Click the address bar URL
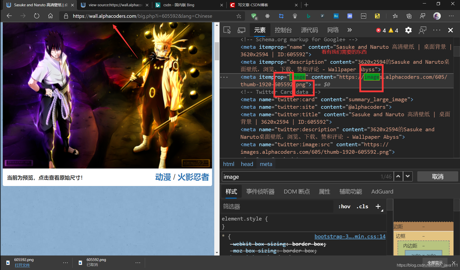Image resolution: width=460 pixels, height=270 pixels. pyautogui.click(x=142, y=16)
